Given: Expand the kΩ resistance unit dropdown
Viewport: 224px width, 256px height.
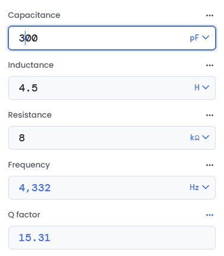Looking at the screenshot, I should pyautogui.click(x=200, y=137).
